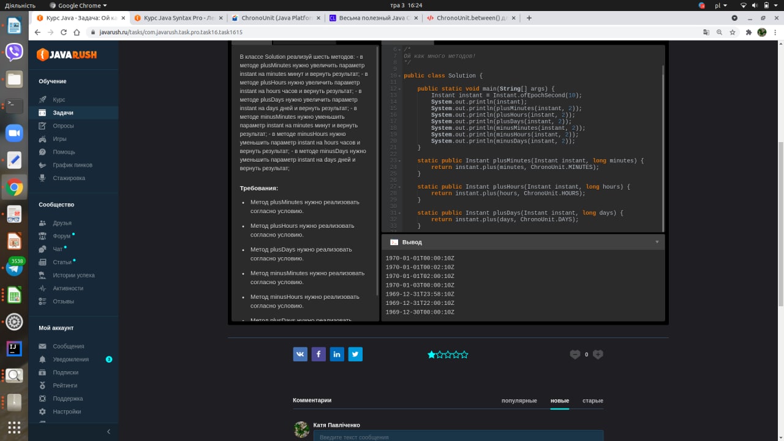Collapse the Вывод output panel

coord(657,242)
